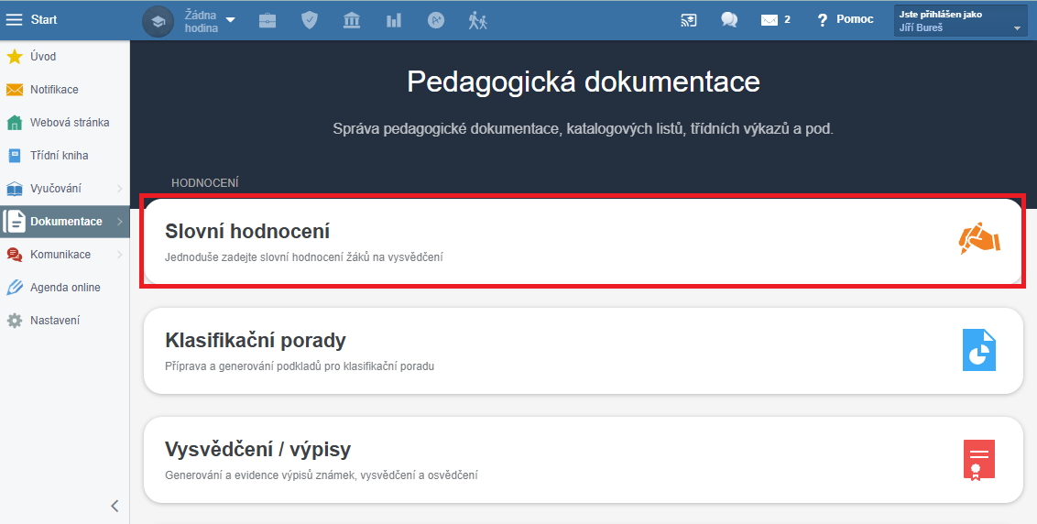The width and height of the screenshot is (1037, 524).
Task: Click the walking people icon
Action: (477, 20)
